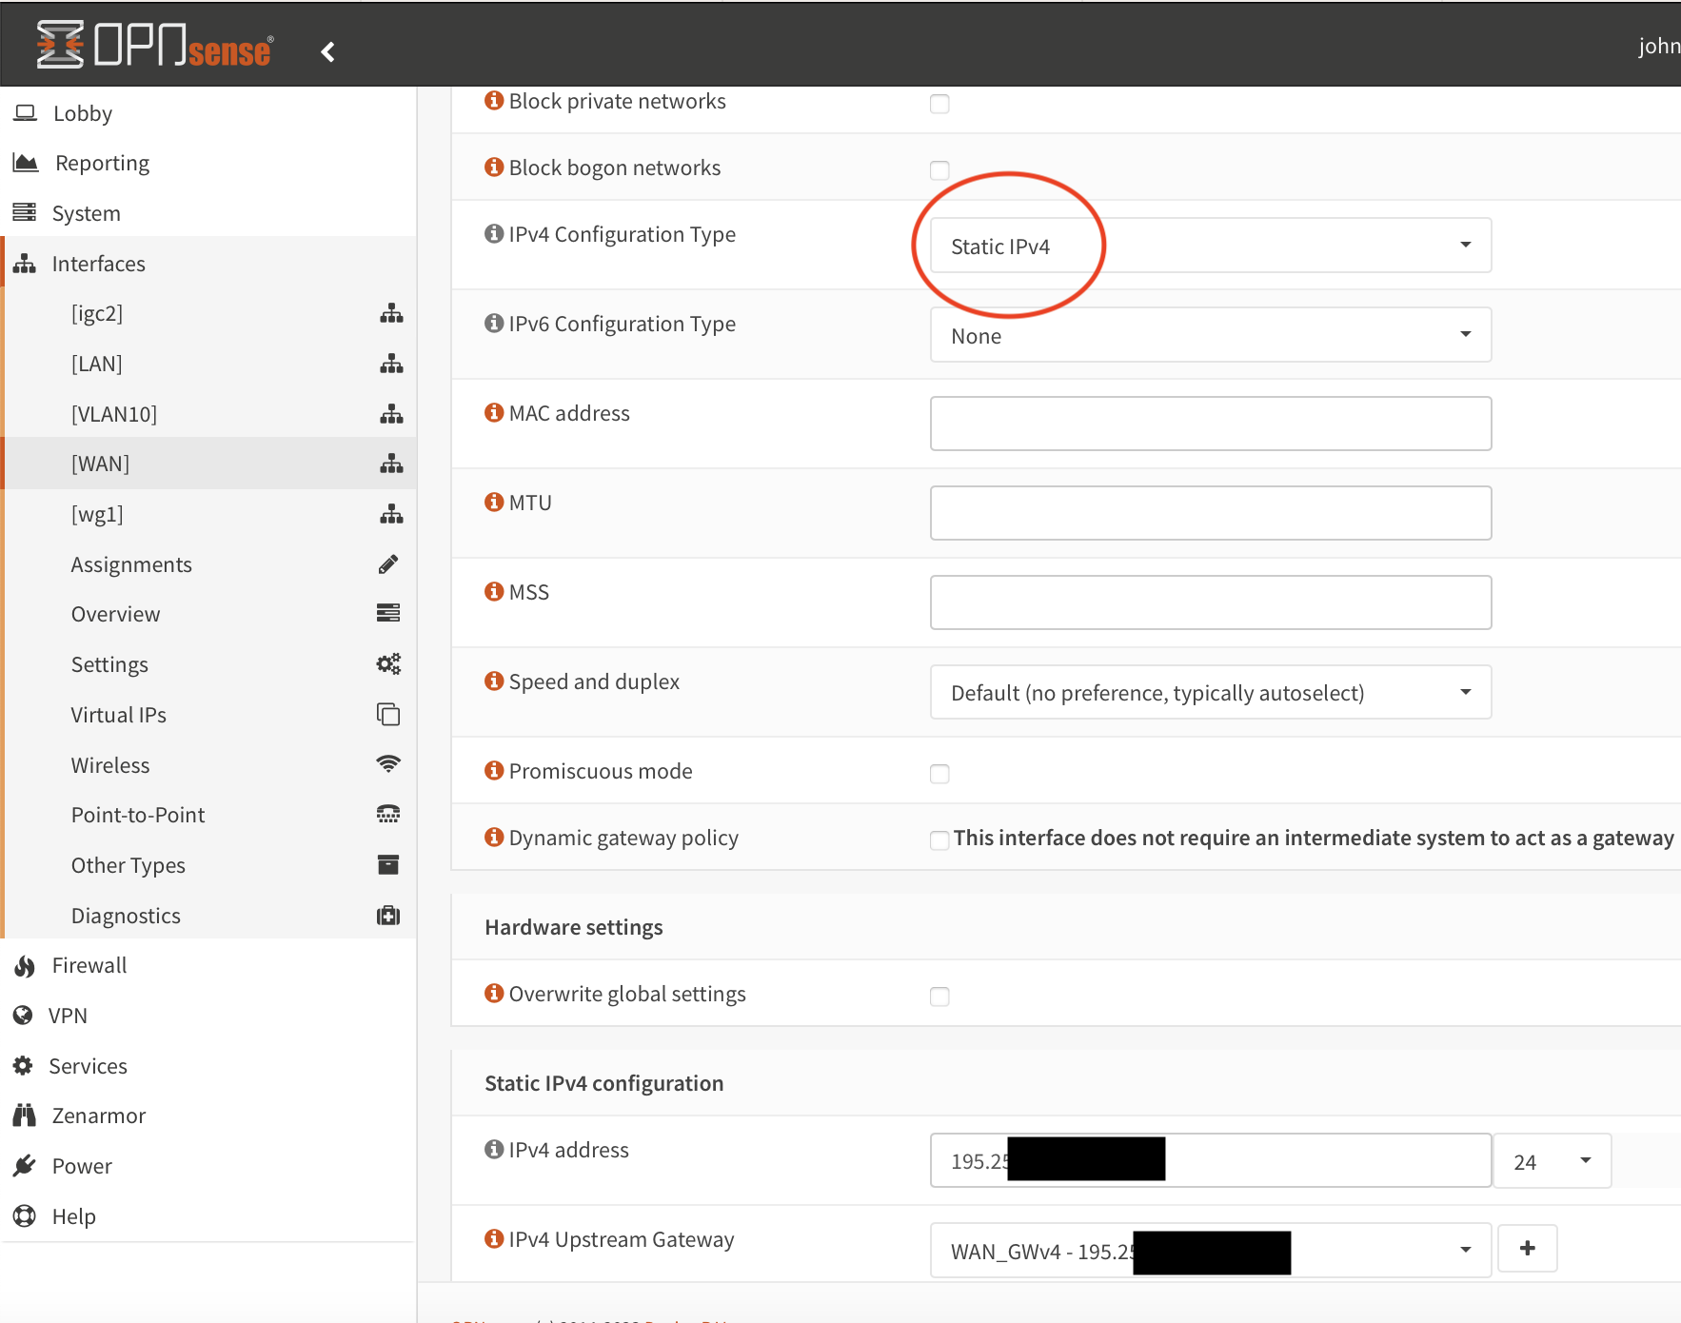Click the wireless signal icon next to Wireless
Screen dimensions: 1681x1323
[x=387, y=764]
